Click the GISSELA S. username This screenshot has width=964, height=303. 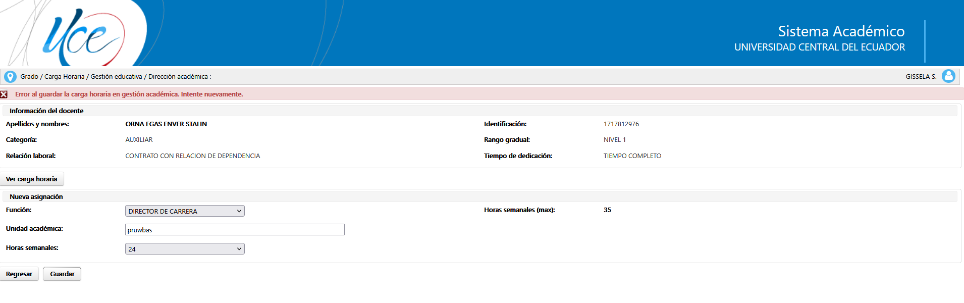pos(921,77)
